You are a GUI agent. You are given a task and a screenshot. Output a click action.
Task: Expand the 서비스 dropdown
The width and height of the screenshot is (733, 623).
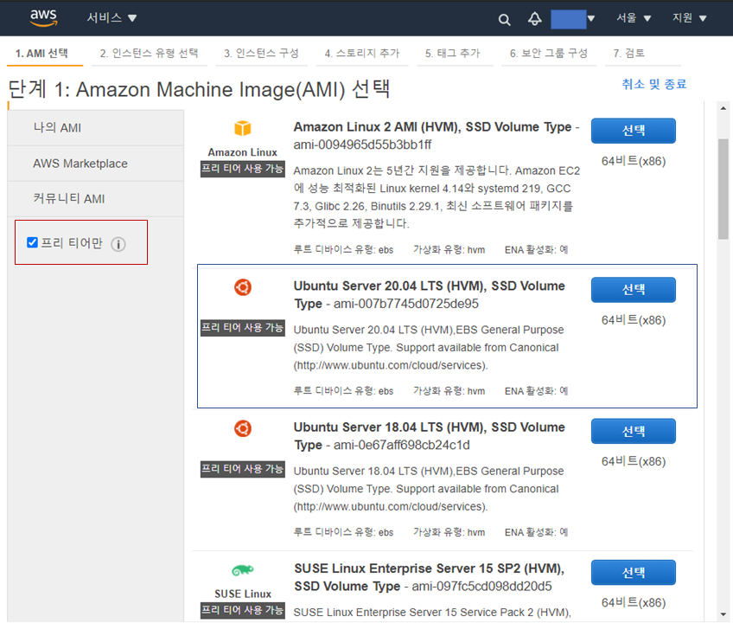[x=112, y=18]
